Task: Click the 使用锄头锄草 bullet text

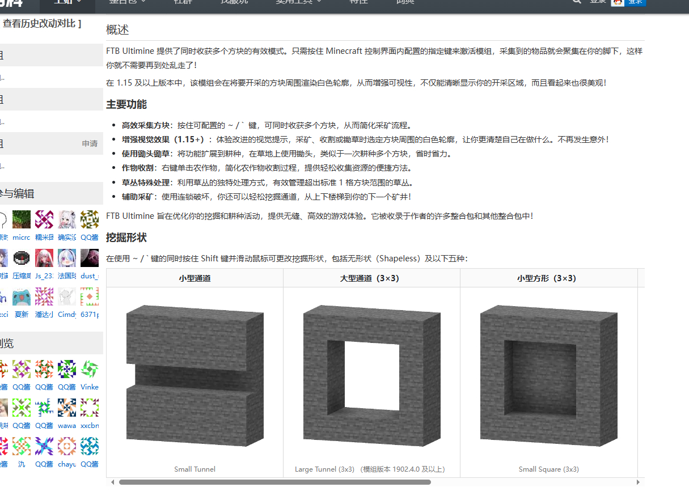Action: tap(286, 154)
